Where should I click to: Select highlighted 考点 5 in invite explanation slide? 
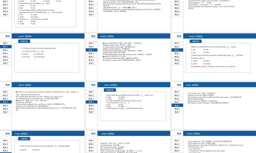coord(177,105)
